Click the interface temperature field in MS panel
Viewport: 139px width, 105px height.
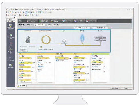(97, 62)
